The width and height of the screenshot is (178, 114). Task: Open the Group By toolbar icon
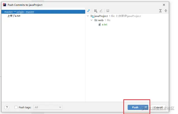(x=96, y=11)
